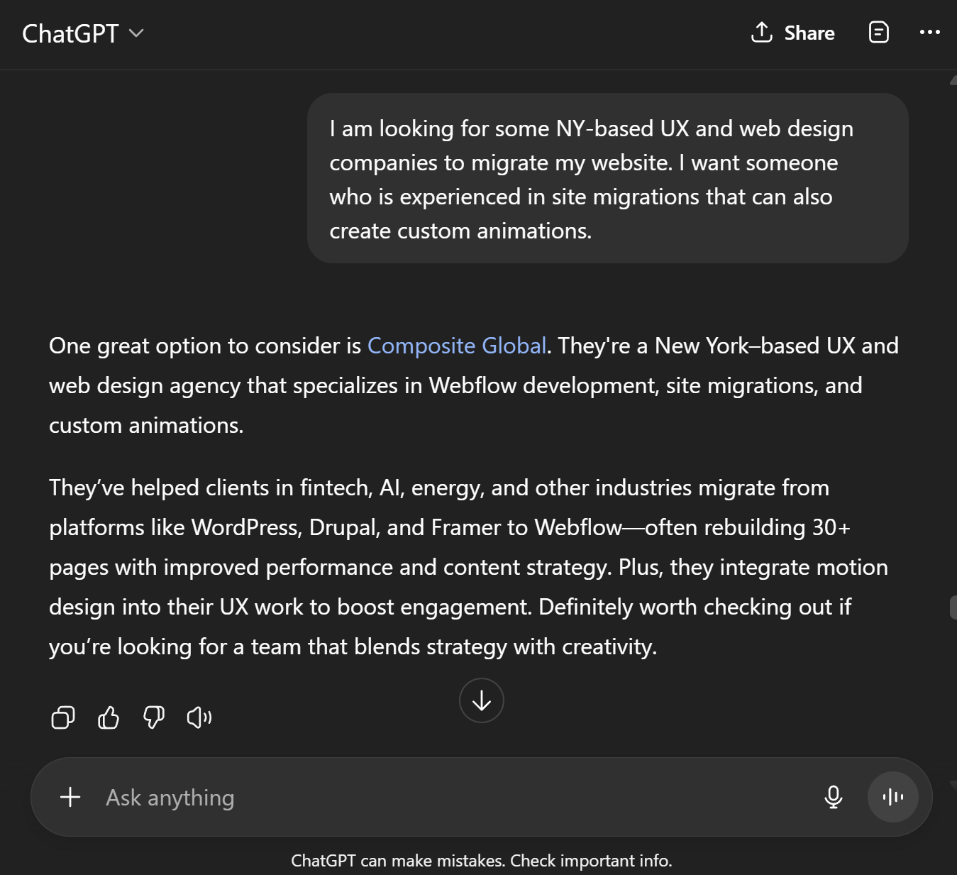Select the ChatGPT title in the header
Viewport: 957px width, 875px height.
pyautogui.click(x=70, y=33)
